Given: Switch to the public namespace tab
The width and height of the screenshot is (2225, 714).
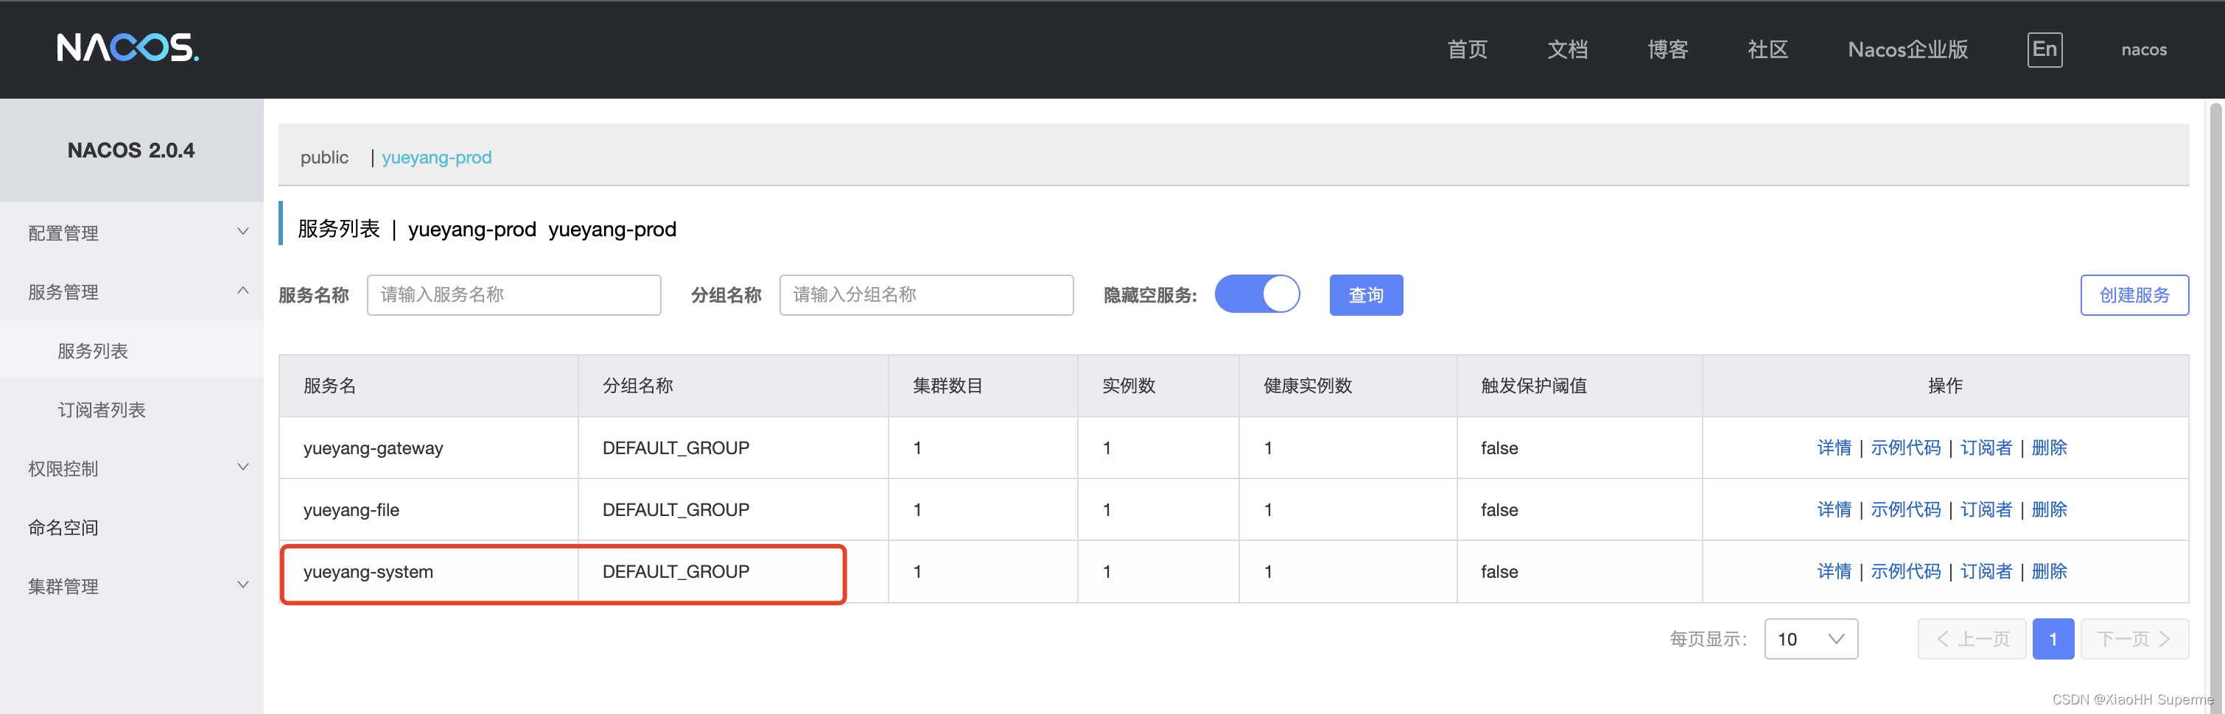Looking at the screenshot, I should [324, 157].
